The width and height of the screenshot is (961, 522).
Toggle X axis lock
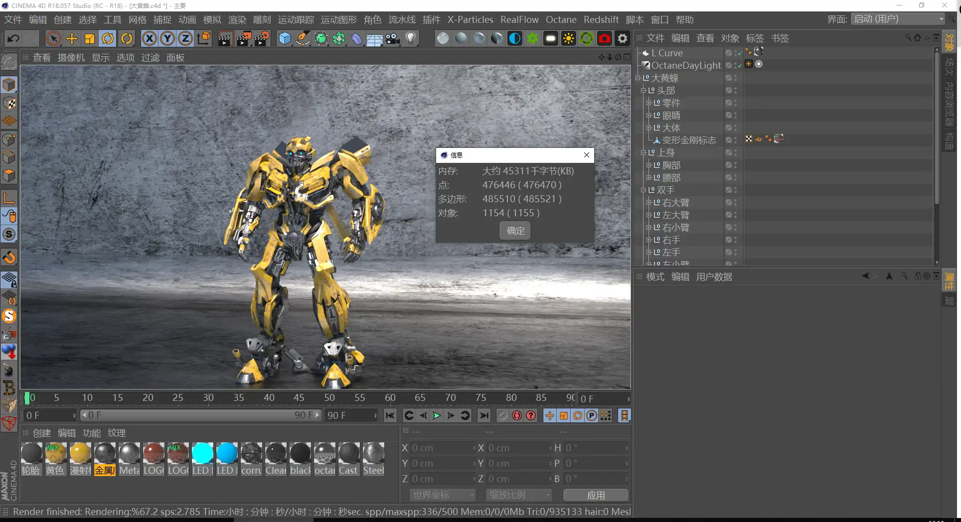pos(149,38)
